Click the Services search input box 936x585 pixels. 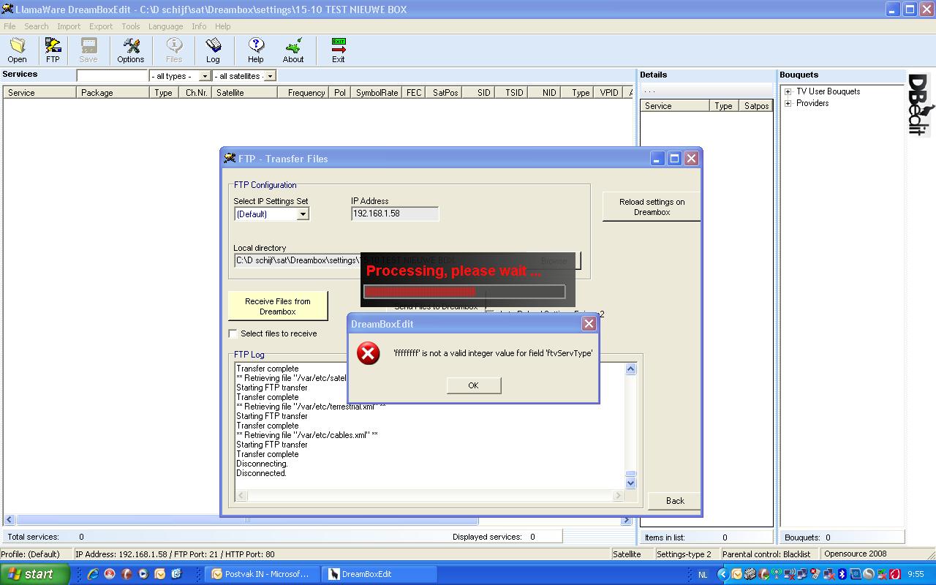[x=113, y=76]
